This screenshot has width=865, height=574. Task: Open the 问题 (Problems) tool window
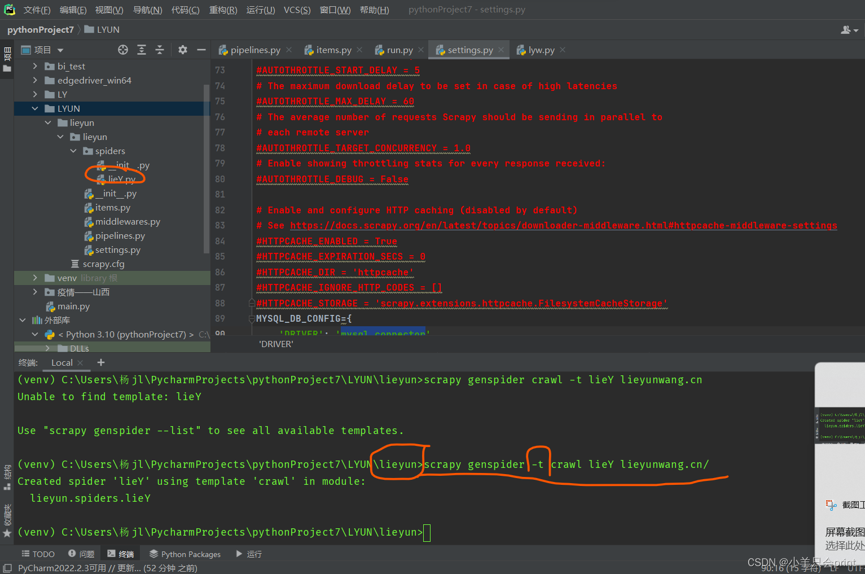point(81,554)
